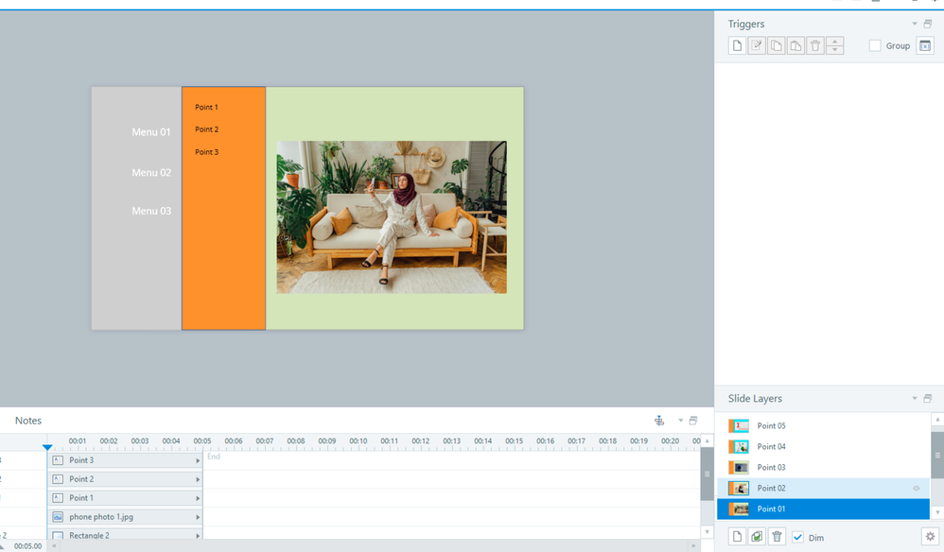Open layer properties gear icon
The width and height of the screenshot is (944, 552).
tap(929, 537)
